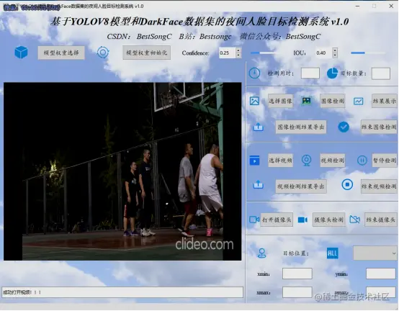Decrease the Confidence value with down arrow
The image size is (399, 311).
pyautogui.click(x=238, y=55)
